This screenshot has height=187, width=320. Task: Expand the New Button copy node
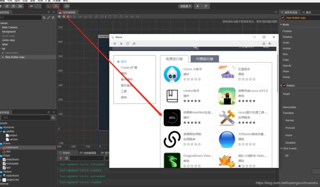click(3, 57)
